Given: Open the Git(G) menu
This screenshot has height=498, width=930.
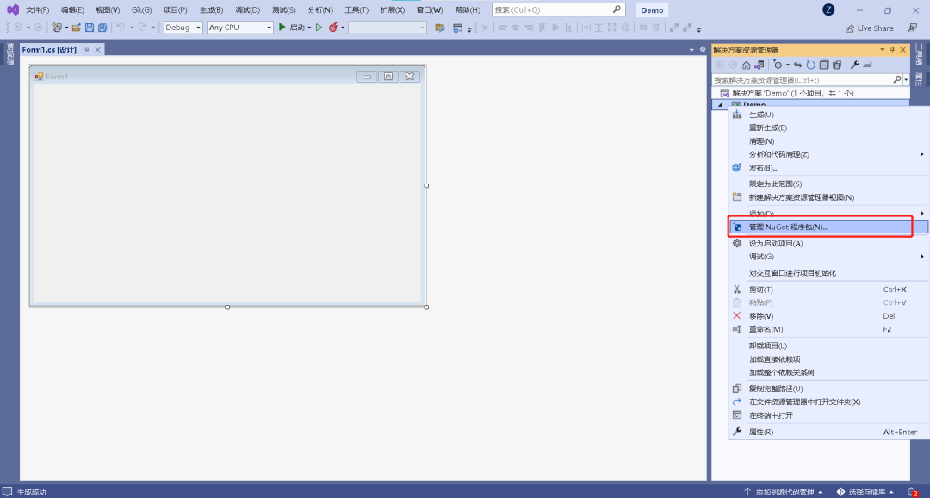Looking at the screenshot, I should [141, 9].
